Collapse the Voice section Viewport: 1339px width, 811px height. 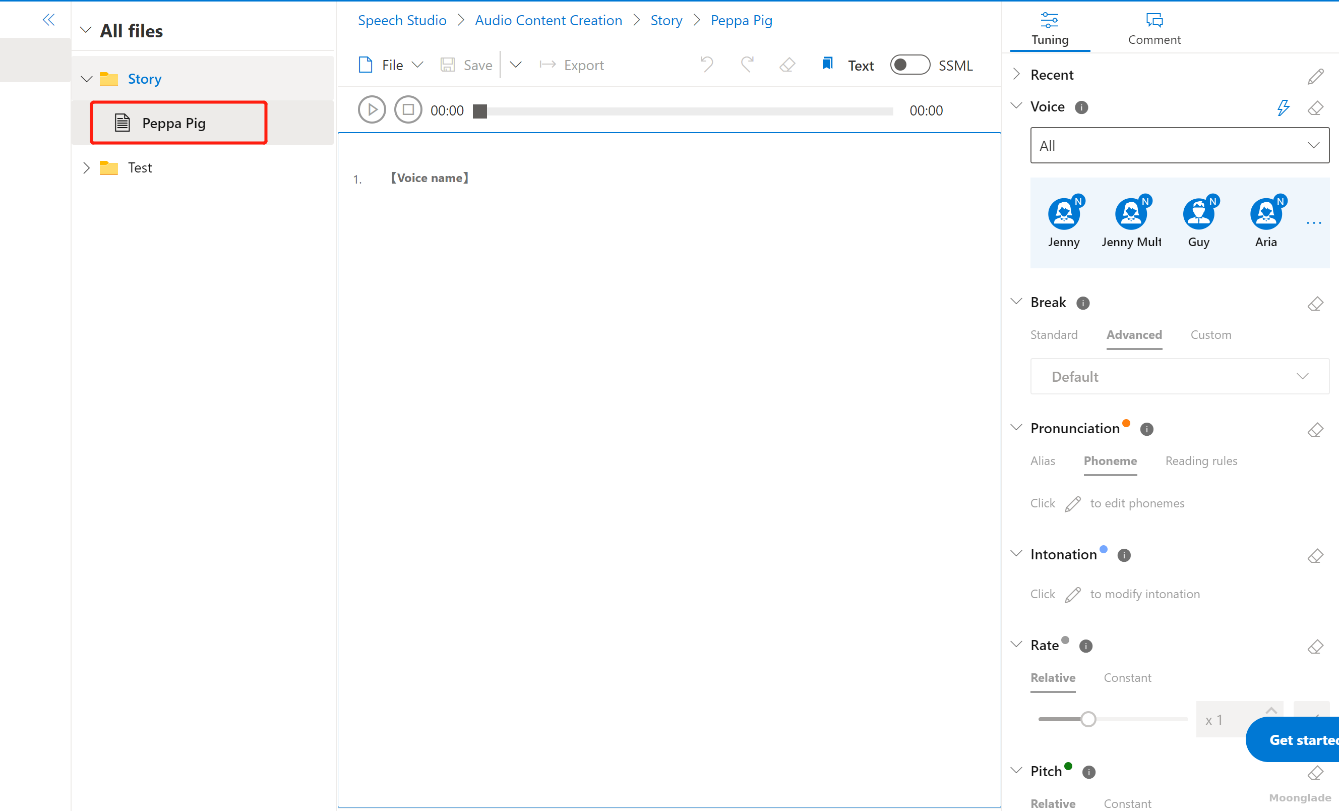click(x=1016, y=106)
